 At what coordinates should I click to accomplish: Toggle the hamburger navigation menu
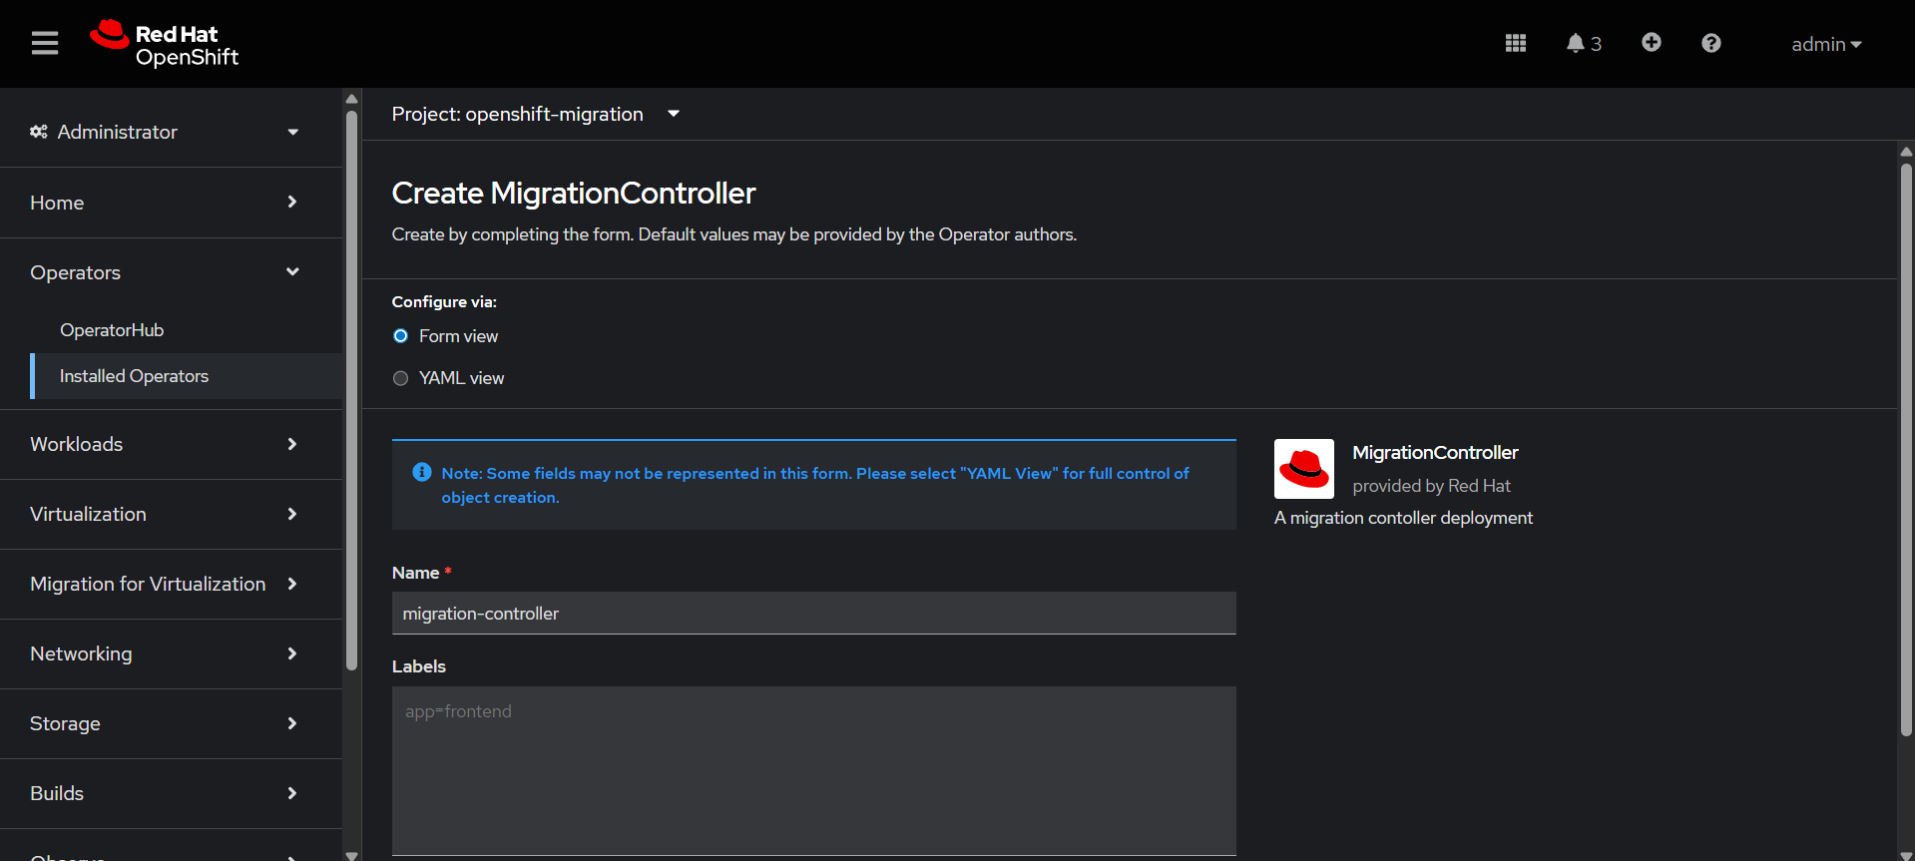click(x=45, y=43)
